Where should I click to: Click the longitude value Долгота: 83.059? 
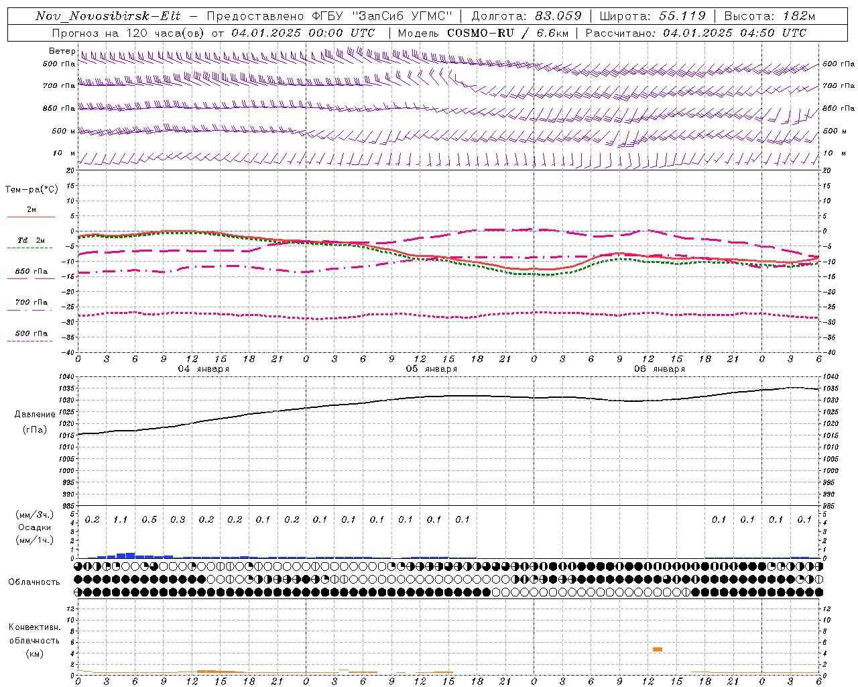527,16
